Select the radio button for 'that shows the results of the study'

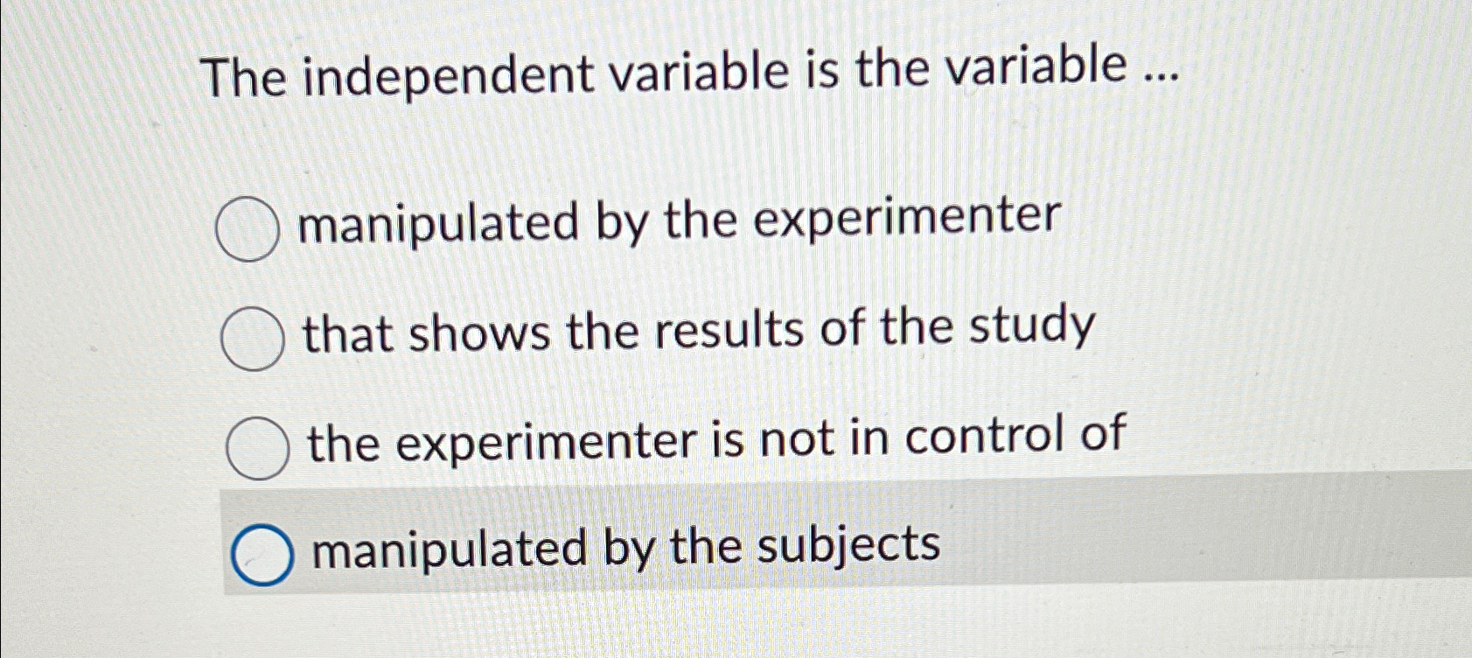pyautogui.click(x=252, y=339)
